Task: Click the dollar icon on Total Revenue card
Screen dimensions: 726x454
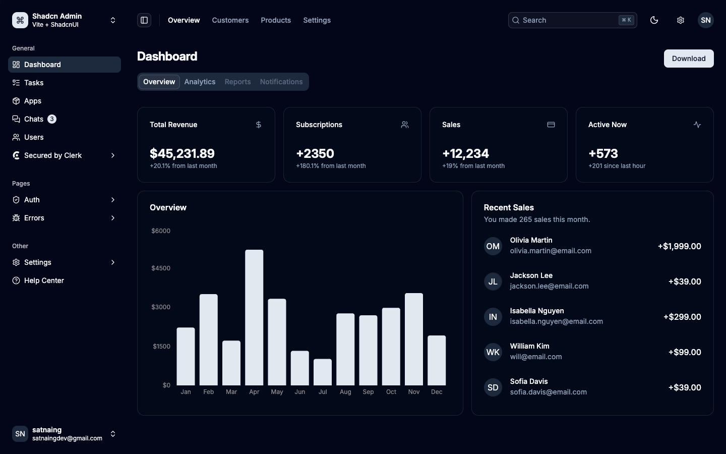Action: 259,125
